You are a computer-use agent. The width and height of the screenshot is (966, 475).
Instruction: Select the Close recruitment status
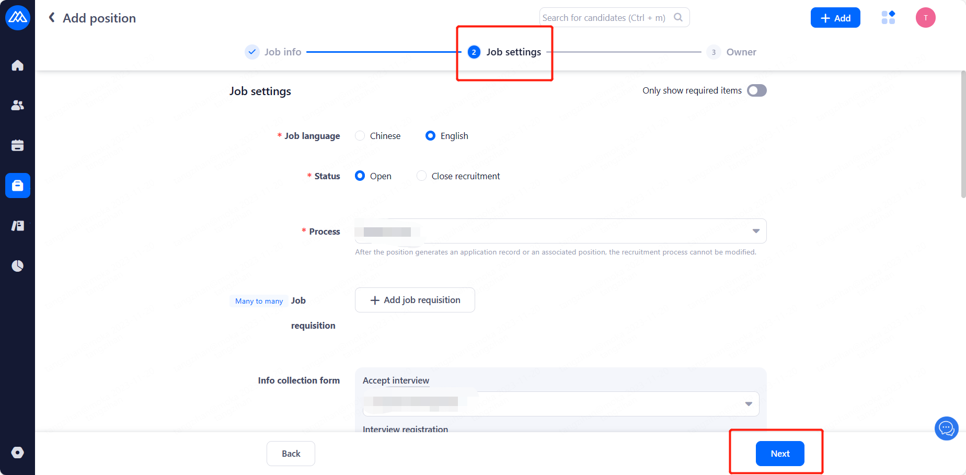point(421,176)
